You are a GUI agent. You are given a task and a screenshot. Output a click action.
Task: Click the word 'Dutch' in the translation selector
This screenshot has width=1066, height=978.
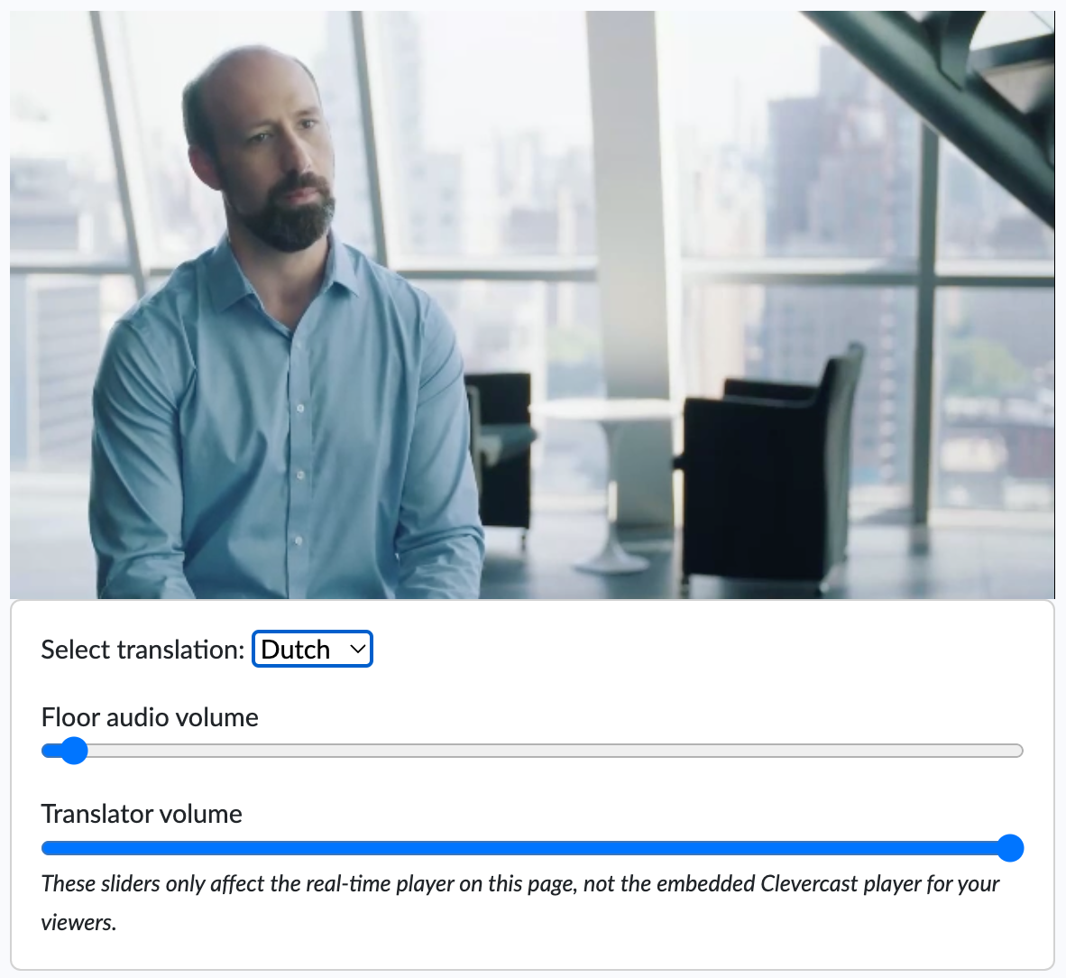(x=295, y=650)
